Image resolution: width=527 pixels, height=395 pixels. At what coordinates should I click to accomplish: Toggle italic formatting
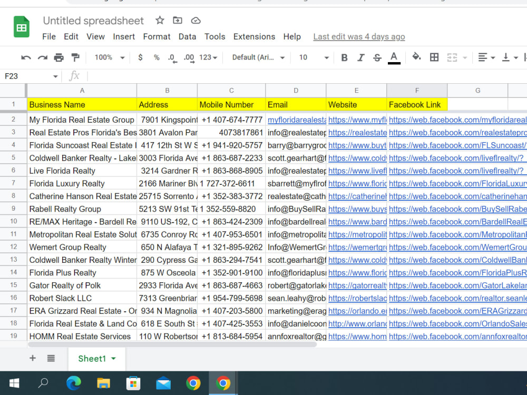[x=360, y=58]
